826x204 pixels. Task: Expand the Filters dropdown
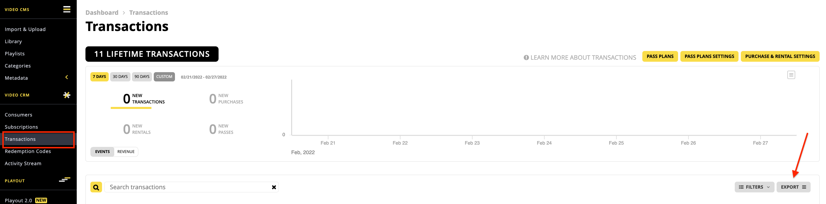point(754,187)
